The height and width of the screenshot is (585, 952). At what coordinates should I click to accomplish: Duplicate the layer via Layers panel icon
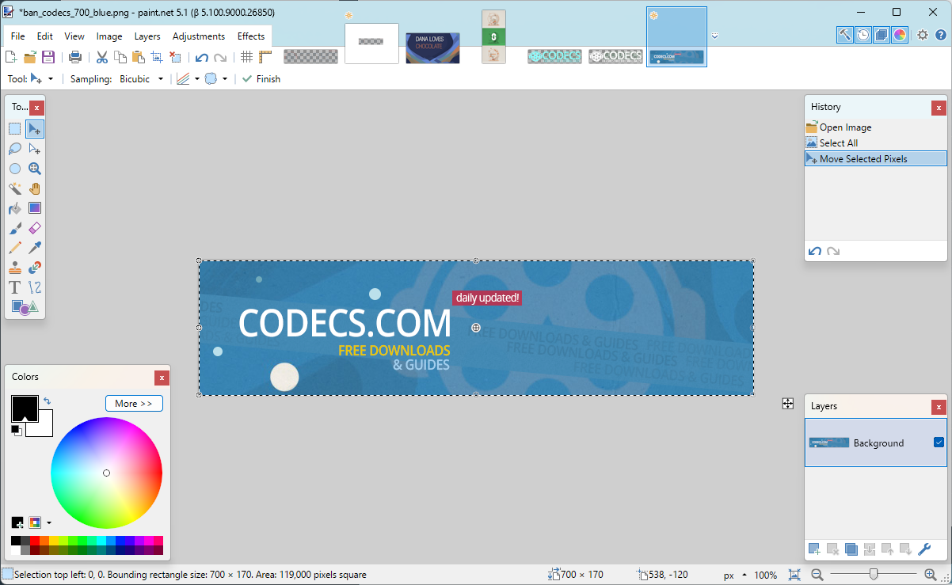[851, 549]
